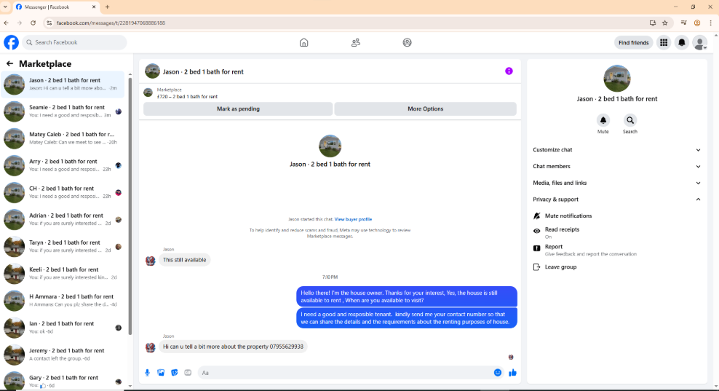Go back from Marketplace chats list

tap(9, 64)
